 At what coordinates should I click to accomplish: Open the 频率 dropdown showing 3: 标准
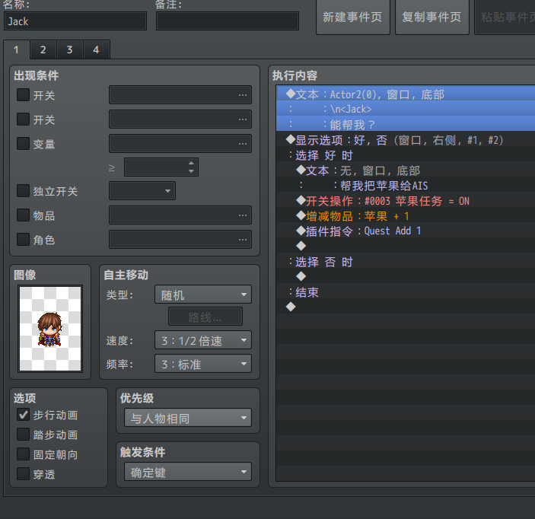point(203,364)
